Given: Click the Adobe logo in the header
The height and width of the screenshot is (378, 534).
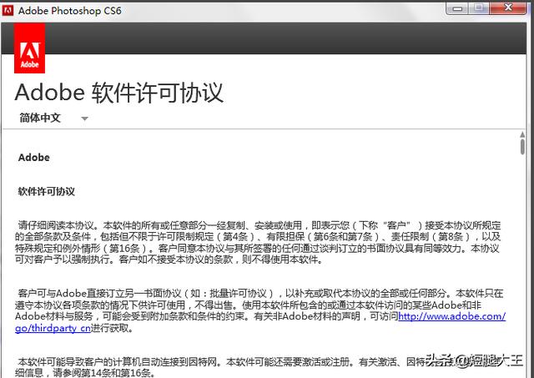Looking at the screenshot, I should (x=30, y=48).
